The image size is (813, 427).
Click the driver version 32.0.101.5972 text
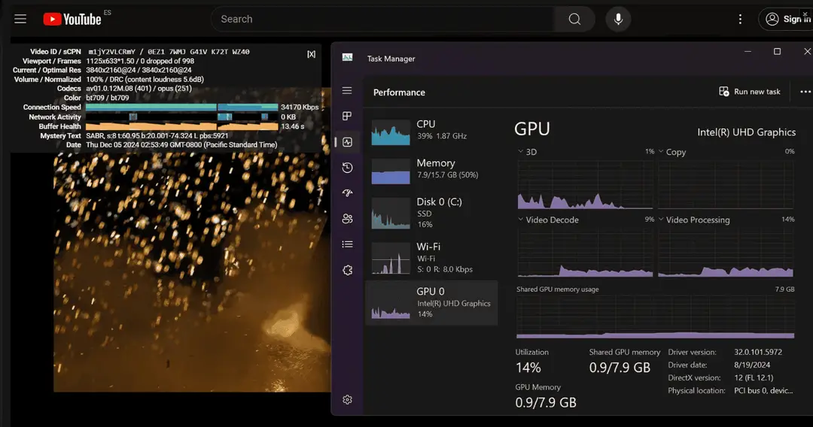758,352
